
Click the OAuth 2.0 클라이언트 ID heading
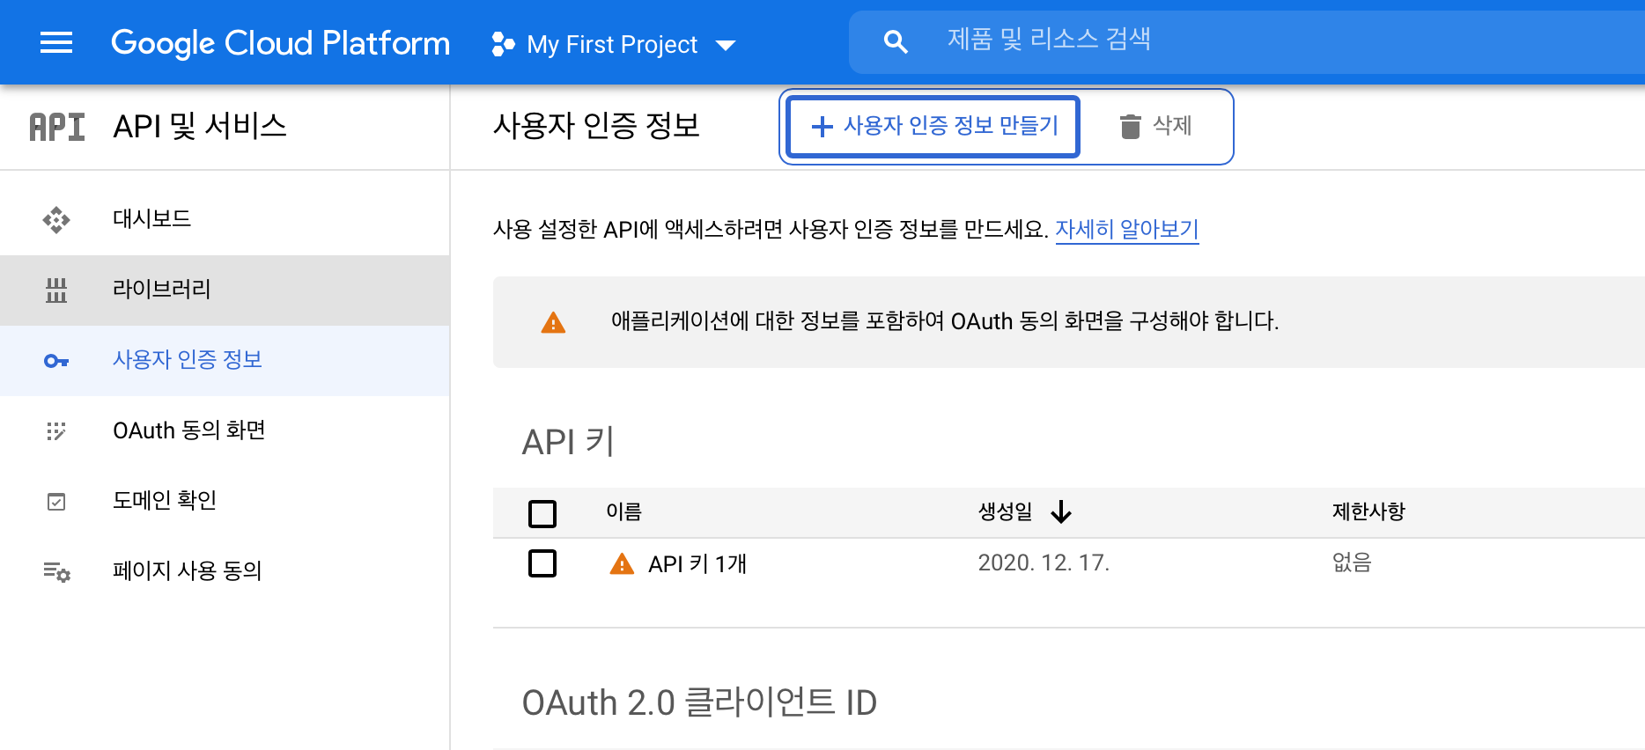[699, 703]
